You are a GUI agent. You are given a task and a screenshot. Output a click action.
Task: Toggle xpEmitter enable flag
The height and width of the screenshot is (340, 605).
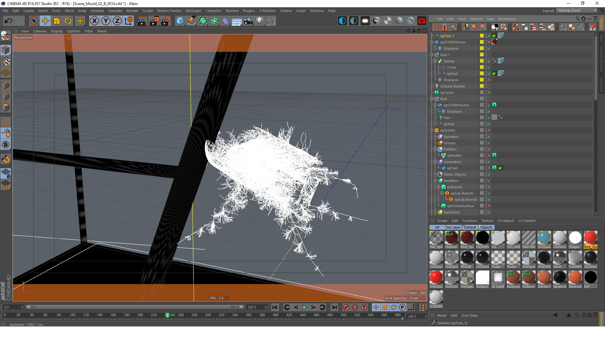pyautogui.click(x=489, y=156)
